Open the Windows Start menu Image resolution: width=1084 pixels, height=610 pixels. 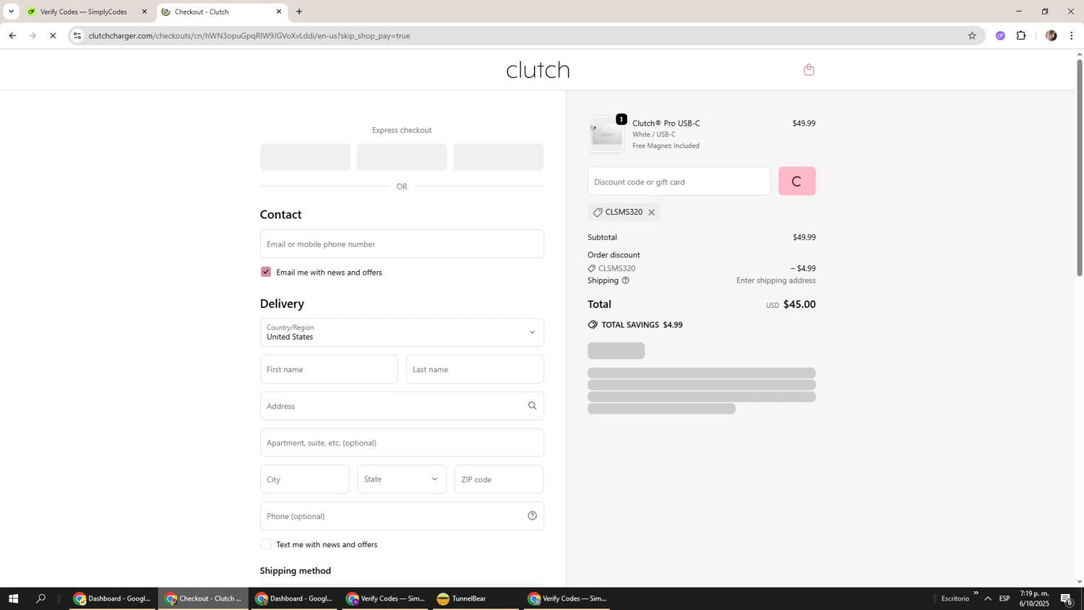pyautogui.click(x=12, y=598)
